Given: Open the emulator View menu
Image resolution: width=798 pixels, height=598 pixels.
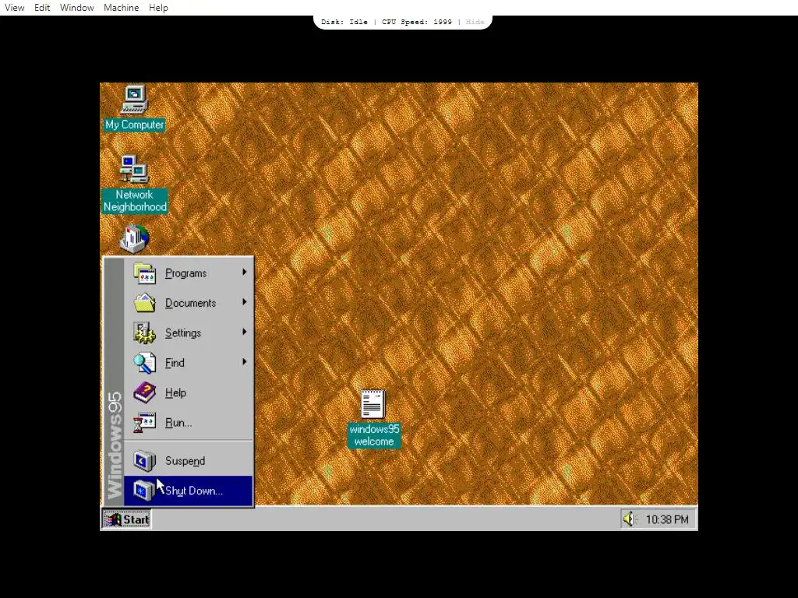Looking at the screenshot, I should [x=14, y=8].
